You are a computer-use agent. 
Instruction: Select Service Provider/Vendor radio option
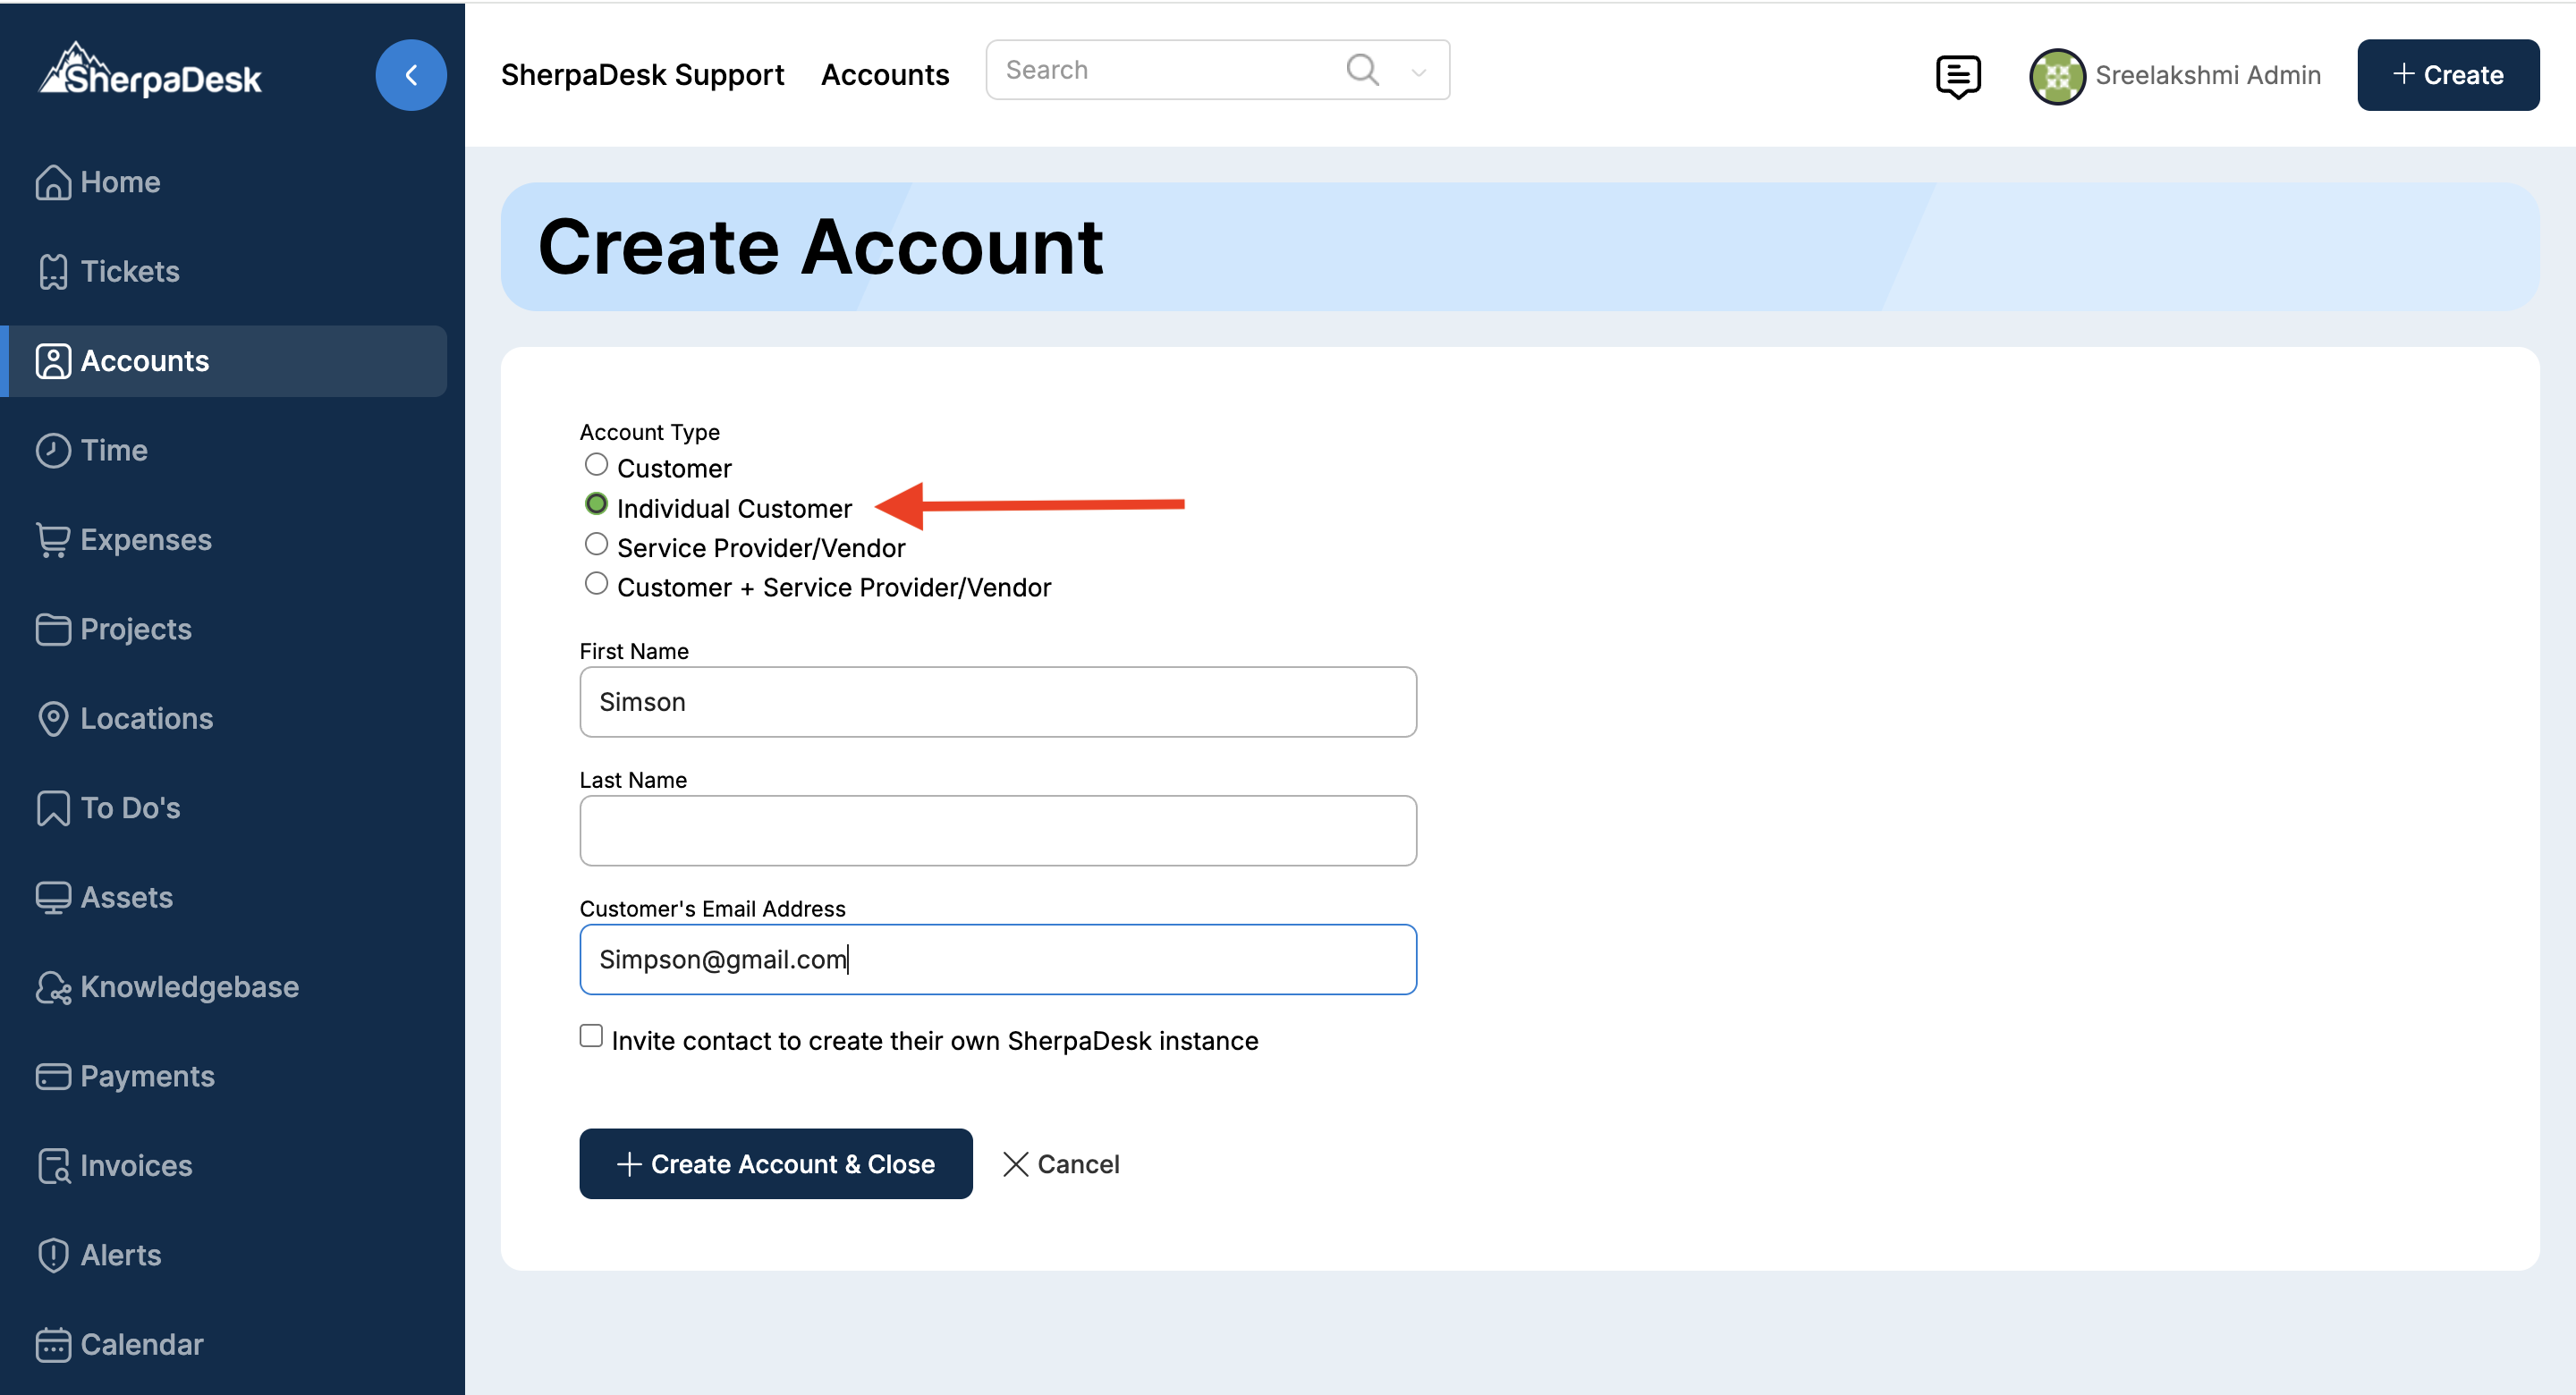click(596, 545)
